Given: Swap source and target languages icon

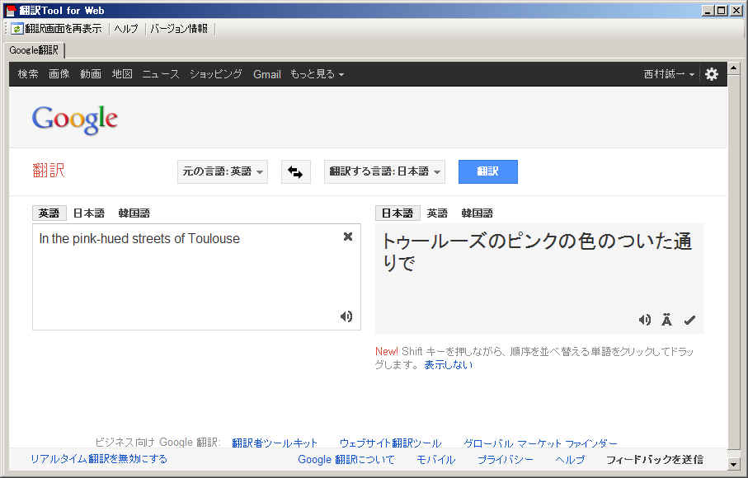Looking at the screenshot, I should (296, 171).
